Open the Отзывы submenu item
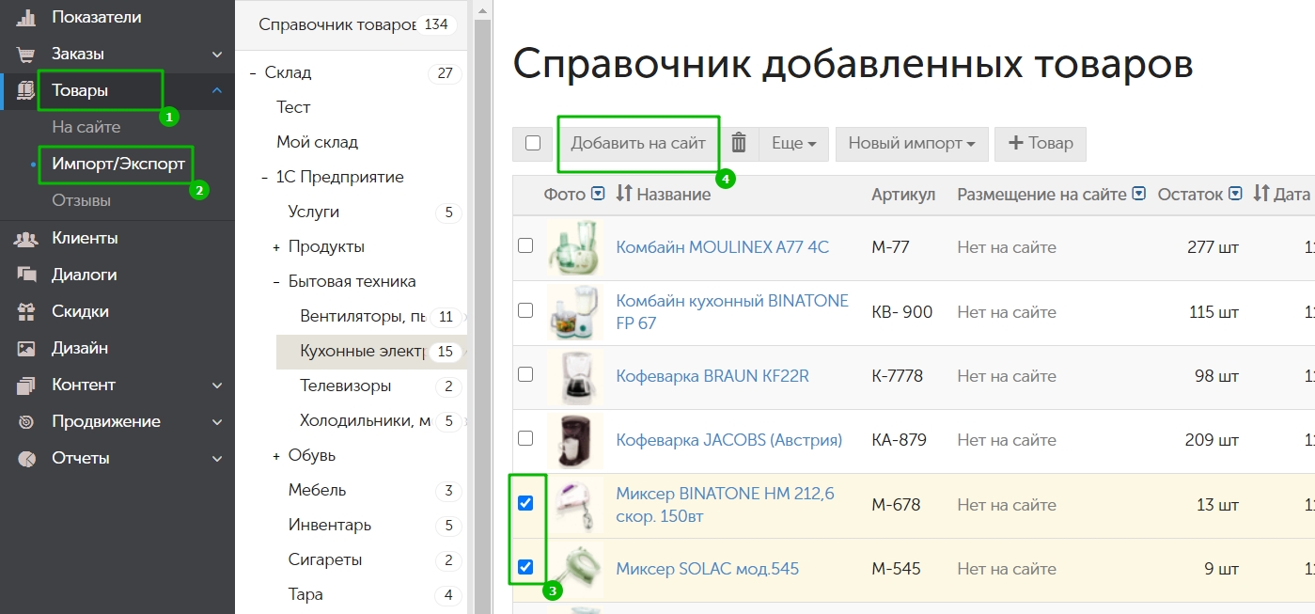1315x614 pixels. pos(82,200)
